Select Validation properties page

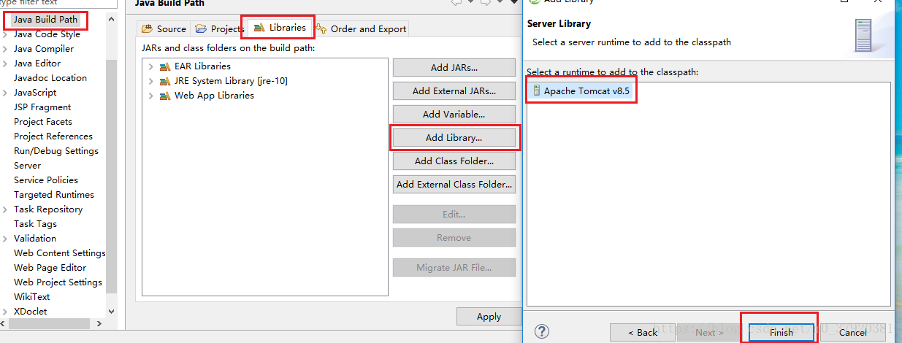(35, 239)
